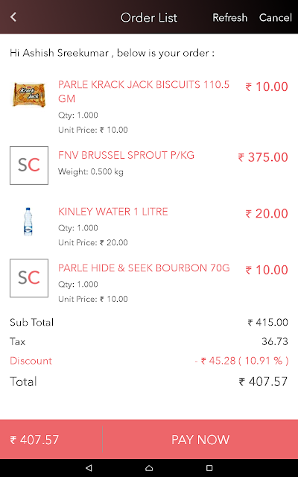
Task: Refresh the order list
Action: point(230,18)
